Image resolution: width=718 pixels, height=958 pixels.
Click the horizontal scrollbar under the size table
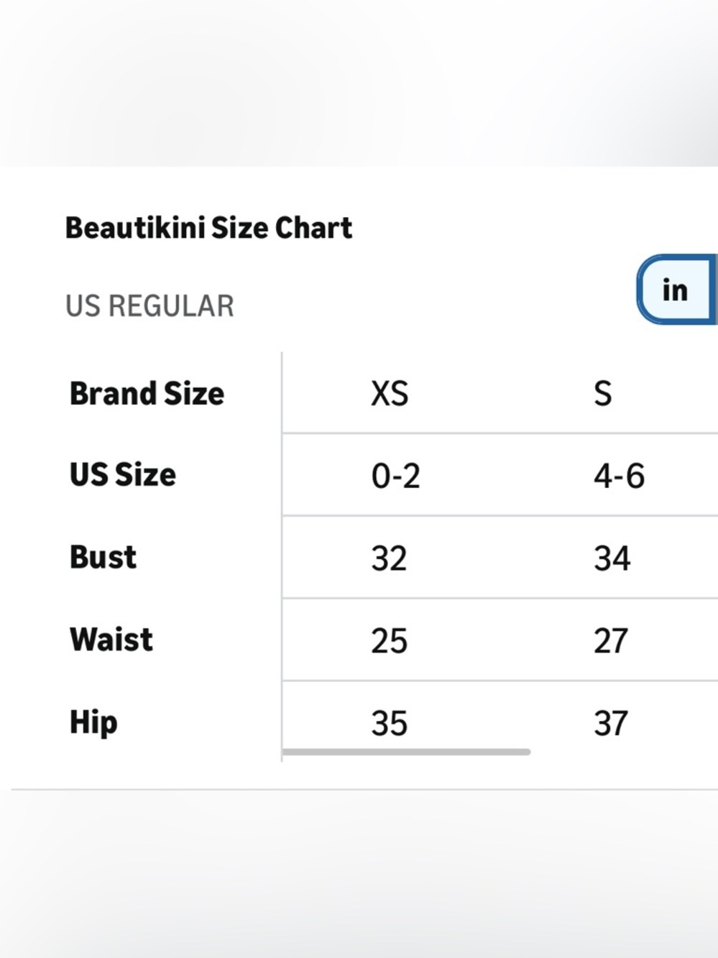(406, 752)
